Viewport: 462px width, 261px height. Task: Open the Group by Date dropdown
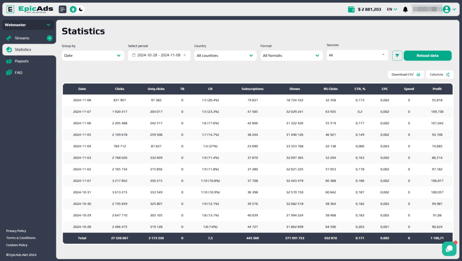(93, 56)
